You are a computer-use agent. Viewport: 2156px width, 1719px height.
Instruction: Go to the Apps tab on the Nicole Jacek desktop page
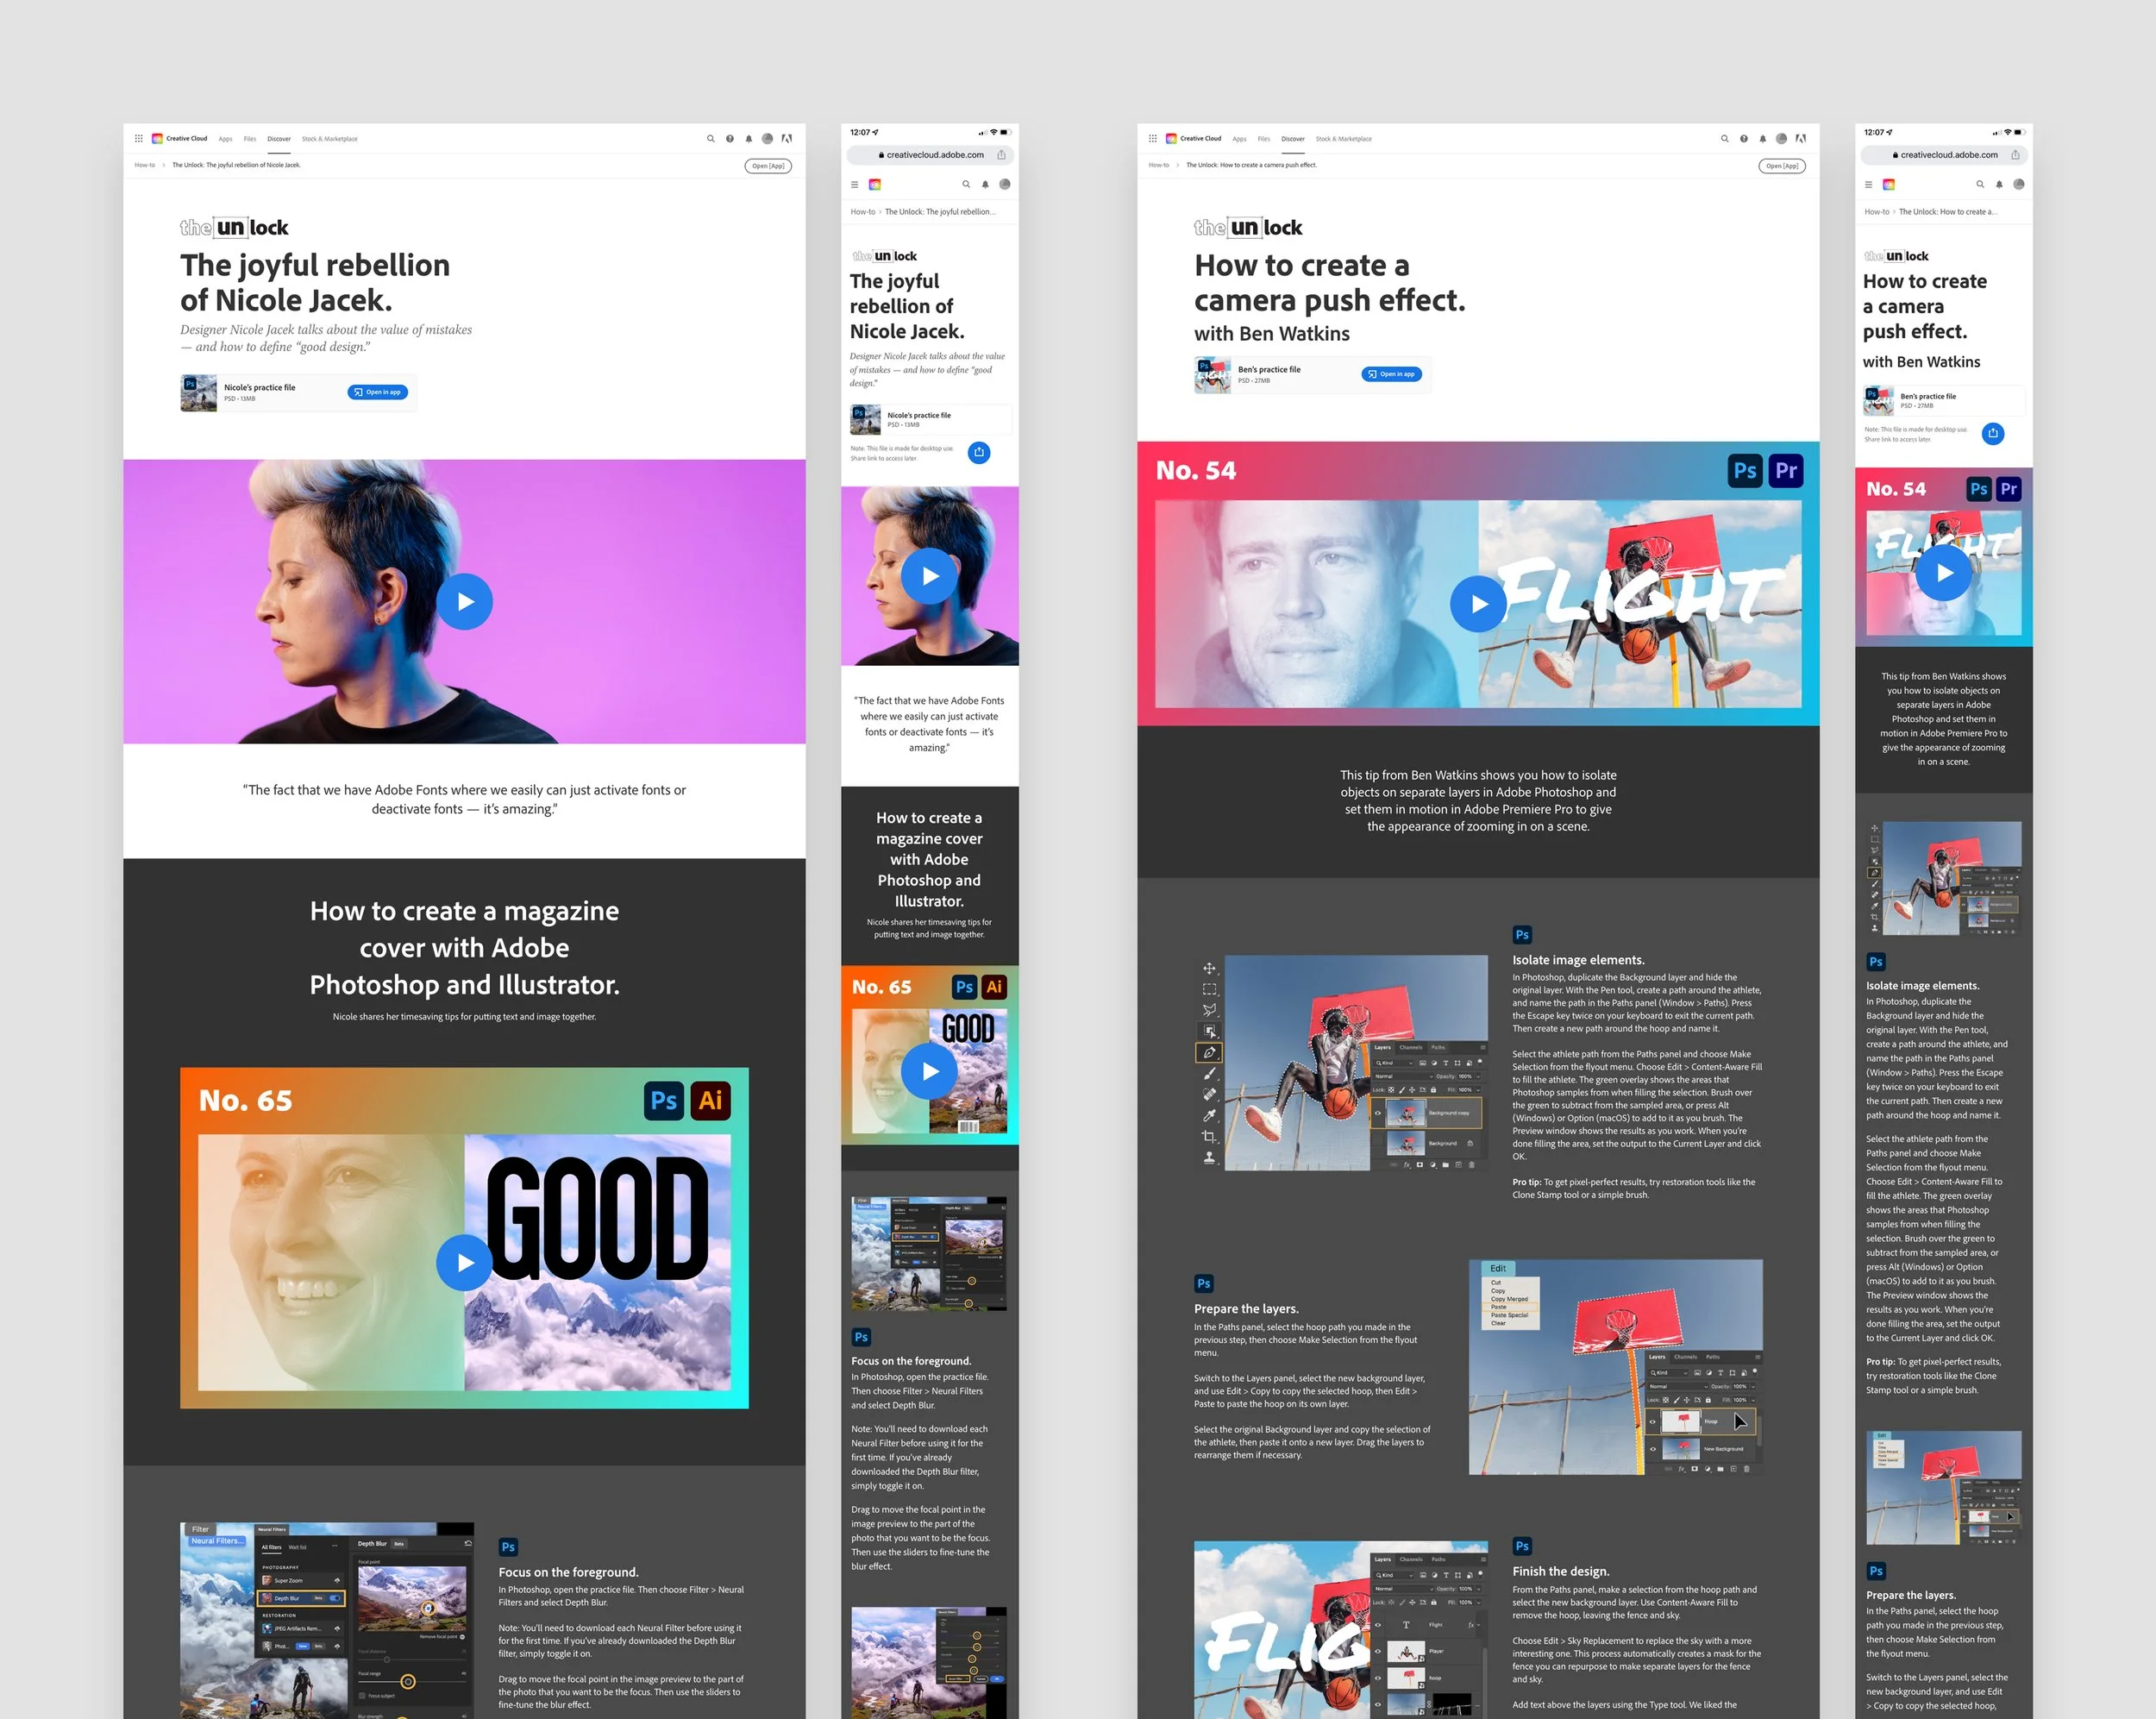pyautogui.click(x=225, y=139)
